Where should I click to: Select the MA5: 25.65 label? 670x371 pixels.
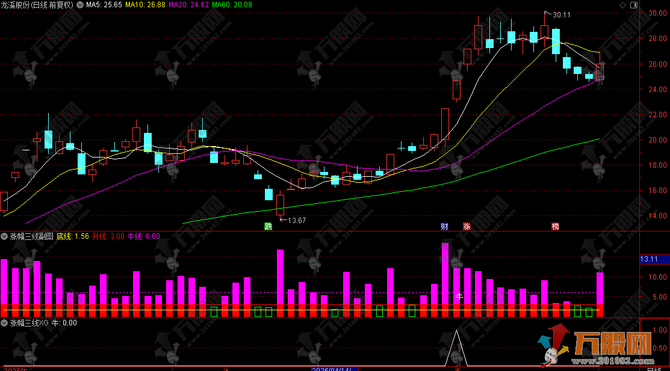coord(104,5)
